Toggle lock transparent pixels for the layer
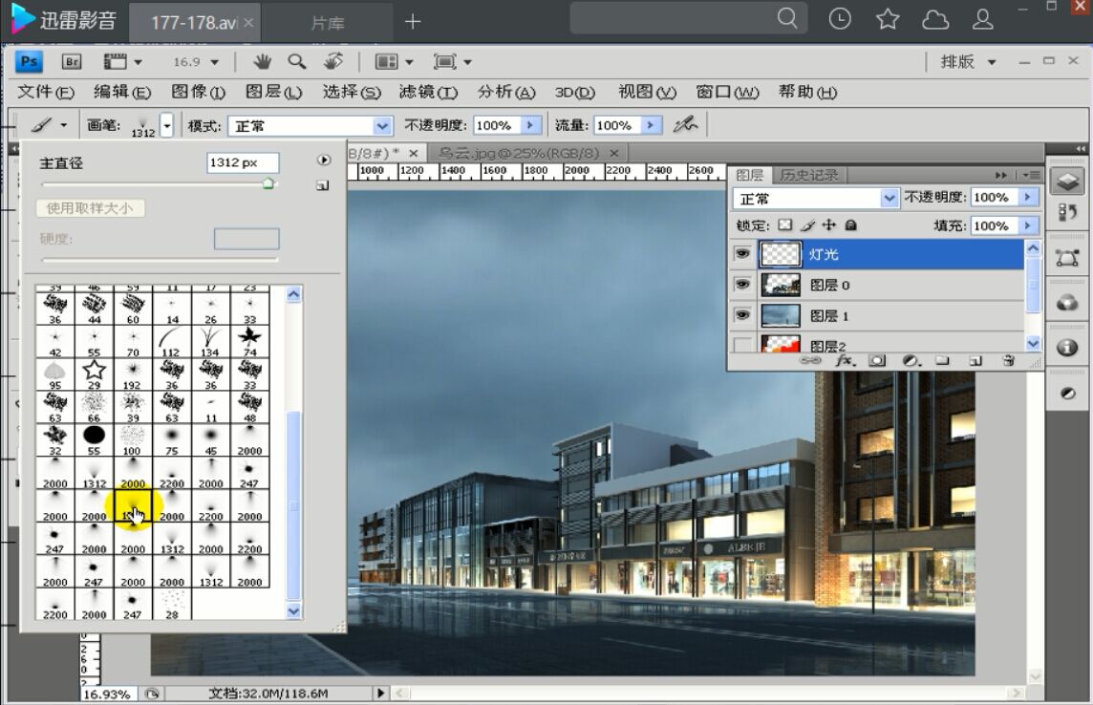 786,225
